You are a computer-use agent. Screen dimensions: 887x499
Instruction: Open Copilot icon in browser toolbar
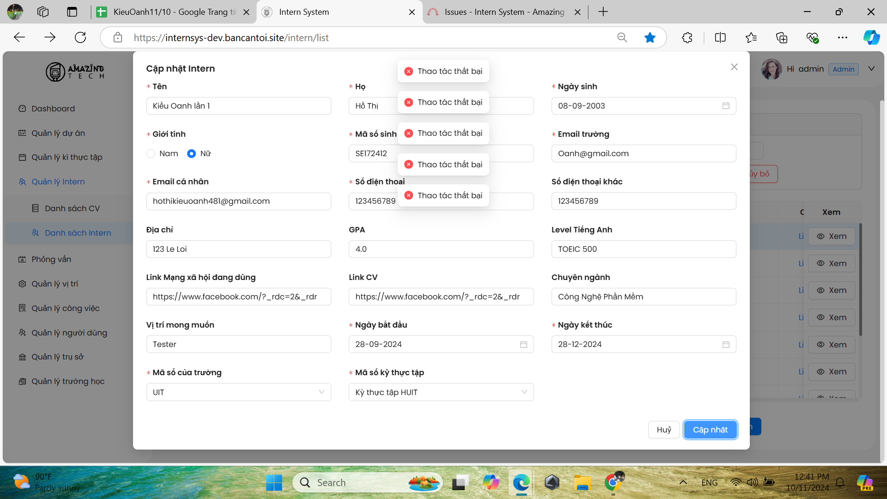coord(871,37)
